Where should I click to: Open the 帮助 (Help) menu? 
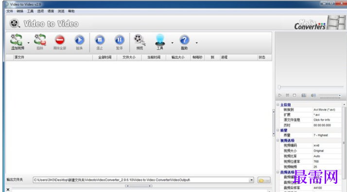(x=71, y=11)
